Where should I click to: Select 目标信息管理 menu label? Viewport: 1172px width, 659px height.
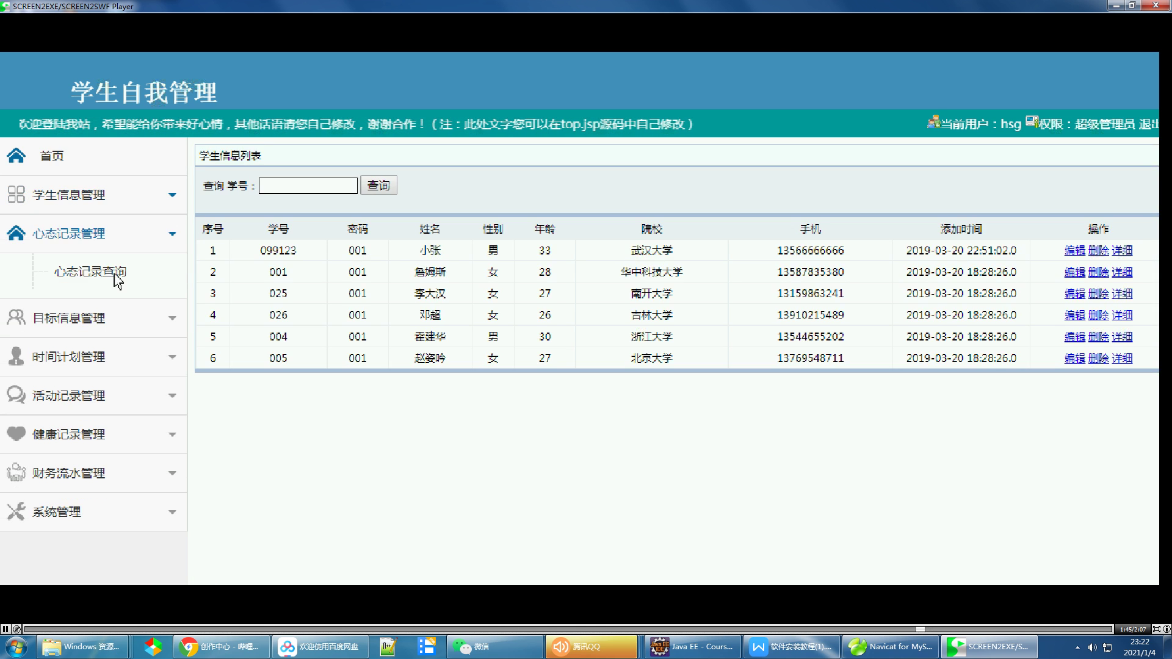pos(69,318)
